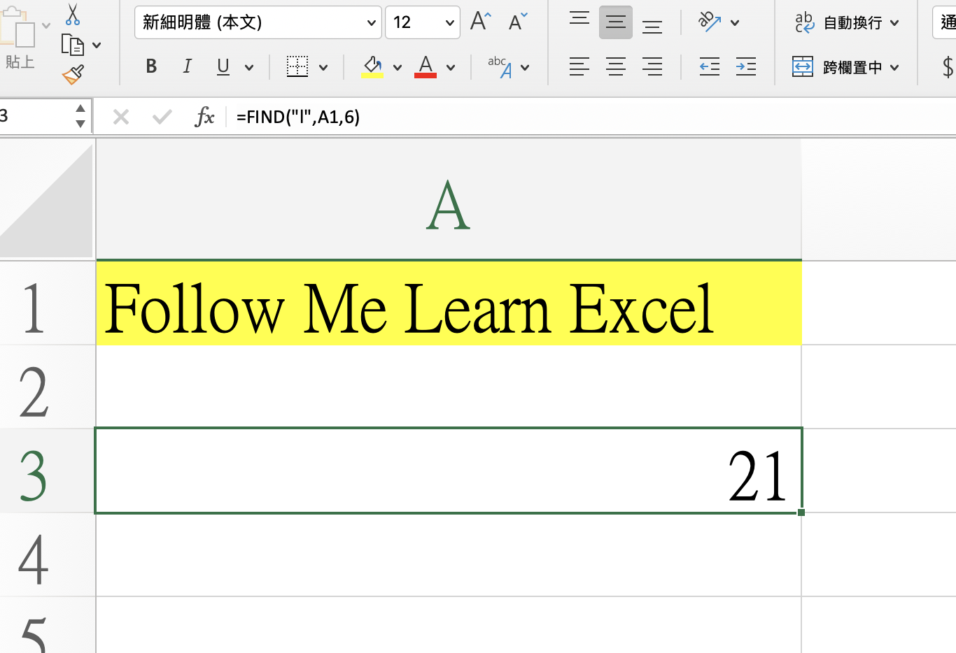Select empty cell A2

(449, 387)
